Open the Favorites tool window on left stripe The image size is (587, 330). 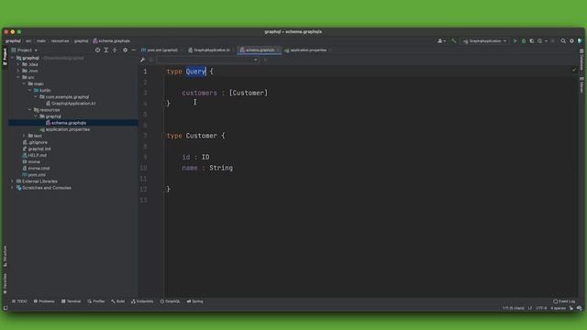click(6, 283)
